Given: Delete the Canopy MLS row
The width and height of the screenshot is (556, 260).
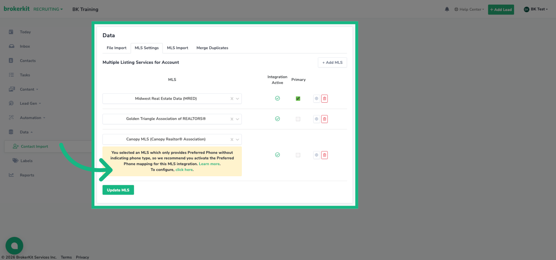Looking at the screenshot, I should point(325,155).
